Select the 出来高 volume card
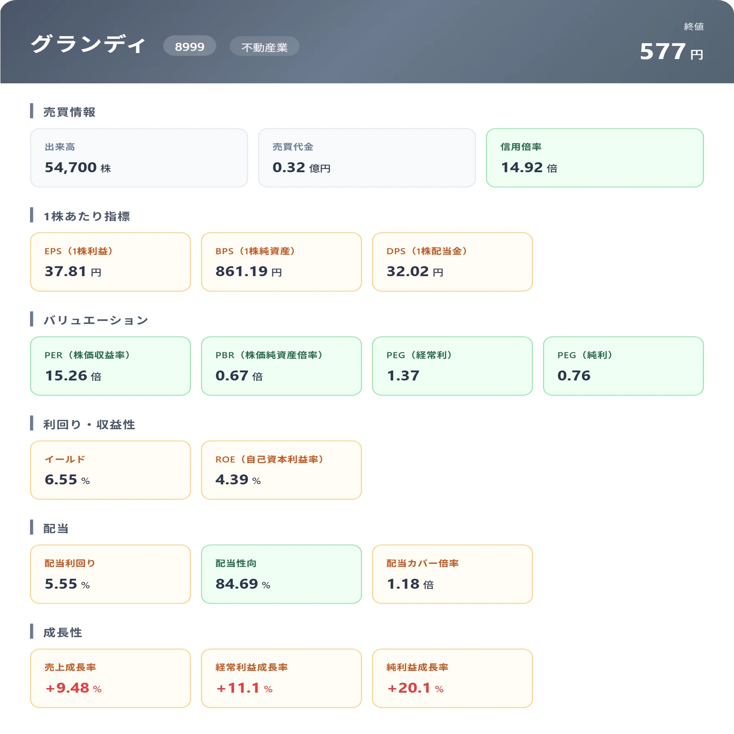The image size is (734, 734). click(139, 158)
